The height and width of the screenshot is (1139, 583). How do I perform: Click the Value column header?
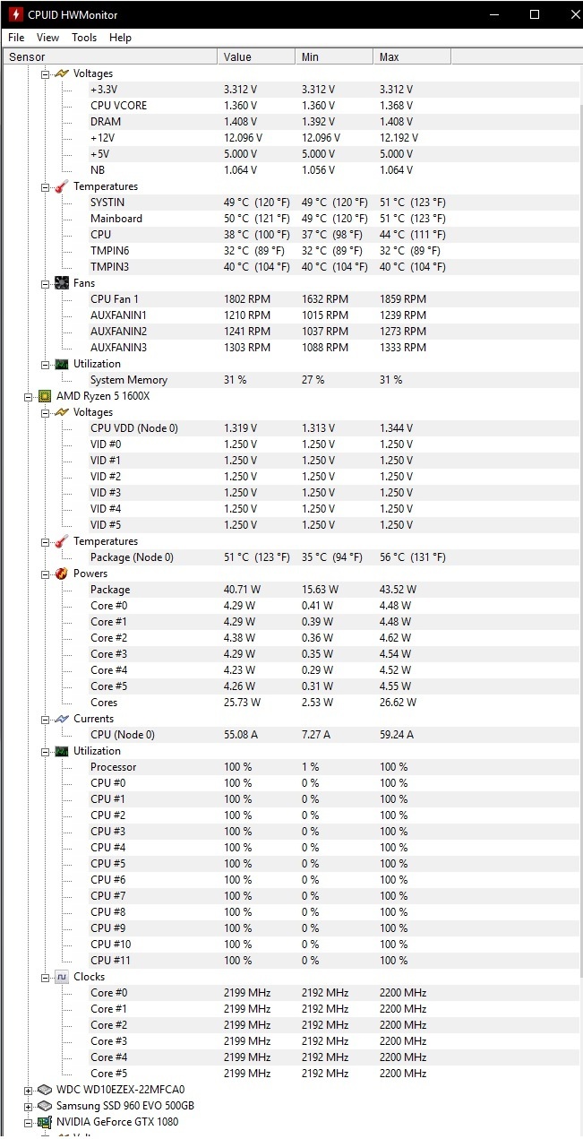click(256, 56)
